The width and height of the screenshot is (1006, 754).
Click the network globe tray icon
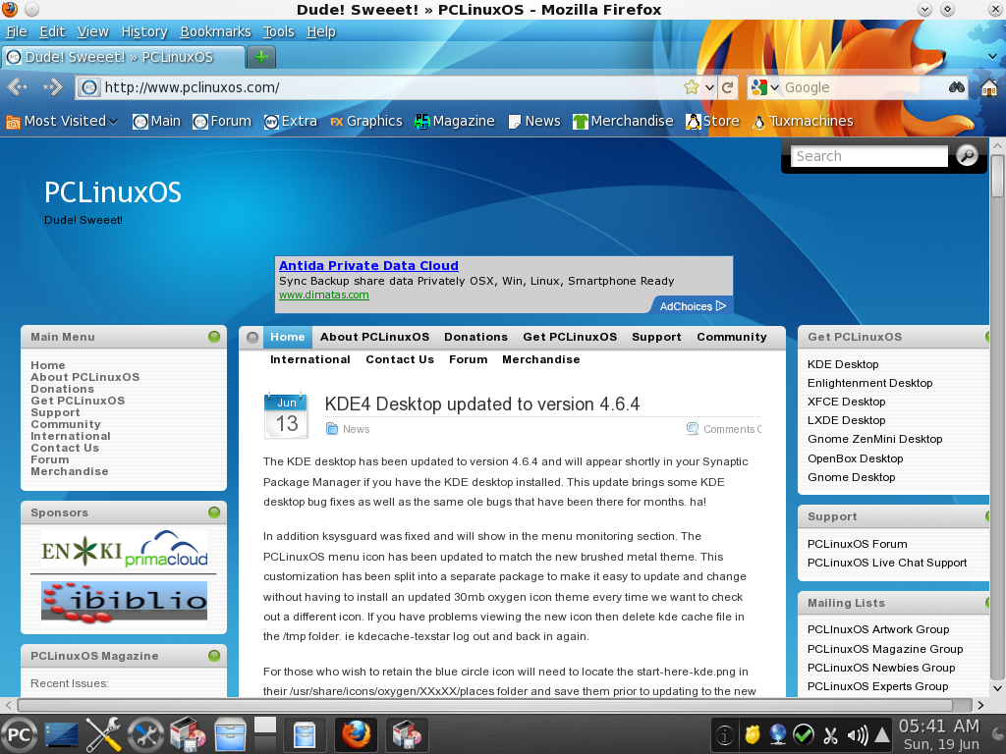[x=778, y=734]
